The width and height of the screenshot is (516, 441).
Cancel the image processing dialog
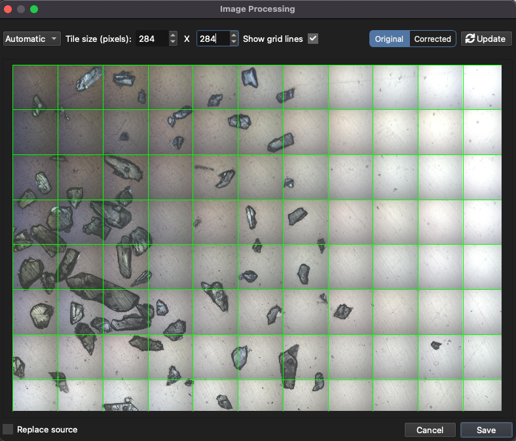pos(430,430)
